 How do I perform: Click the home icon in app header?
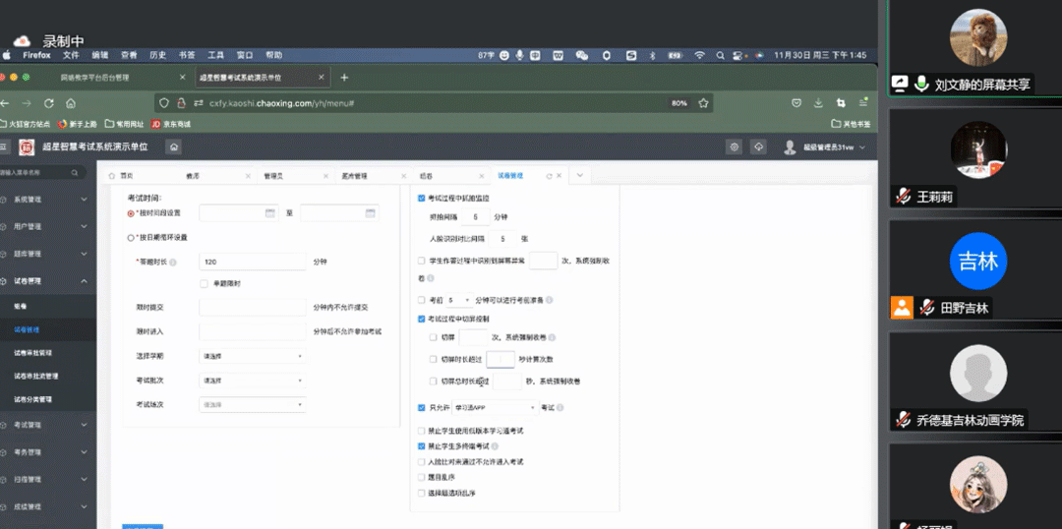(173, 147)
